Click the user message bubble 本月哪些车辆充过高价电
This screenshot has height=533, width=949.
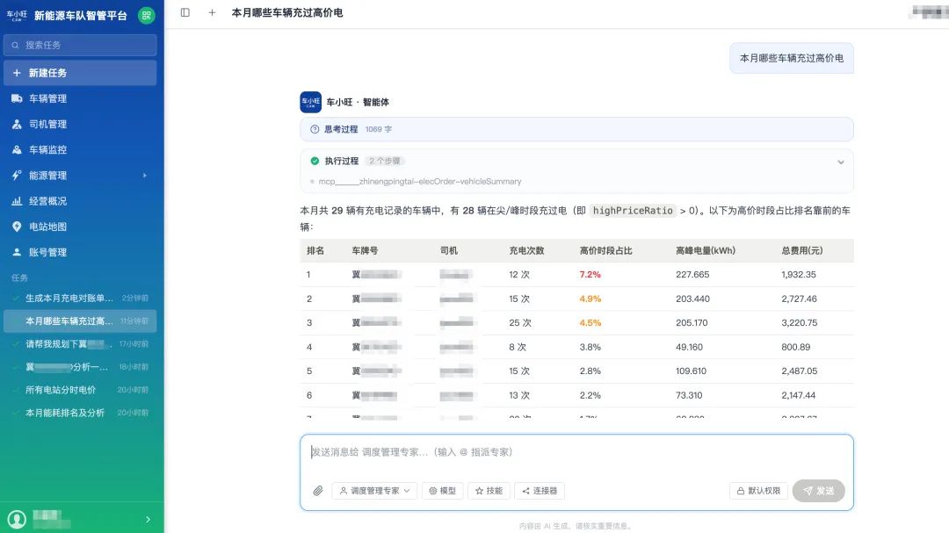[x=792, y=58]
